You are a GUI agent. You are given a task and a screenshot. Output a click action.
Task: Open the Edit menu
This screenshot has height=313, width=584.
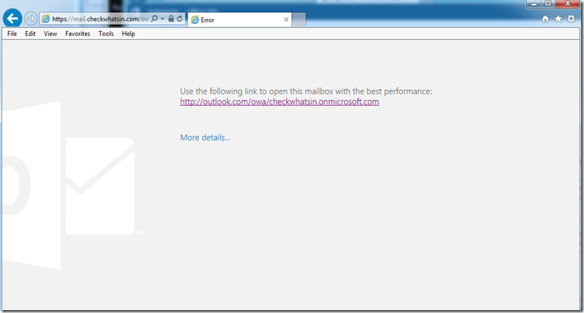(30, 34)
